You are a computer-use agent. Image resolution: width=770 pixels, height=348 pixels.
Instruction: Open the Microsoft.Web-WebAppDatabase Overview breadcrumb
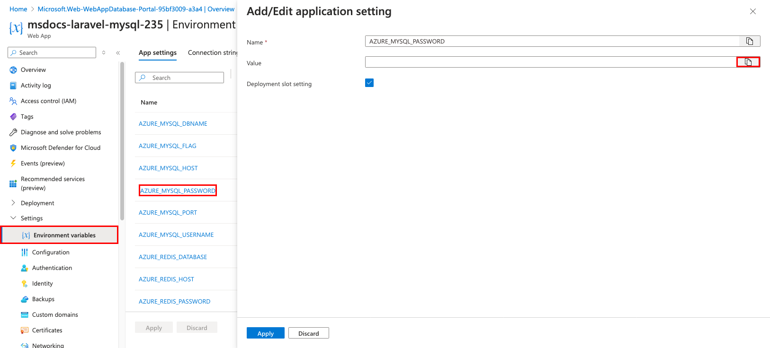click(136, 9)
